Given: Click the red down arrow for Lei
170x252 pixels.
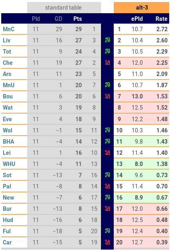Looking at the screenshot, I should coord(107,152).
